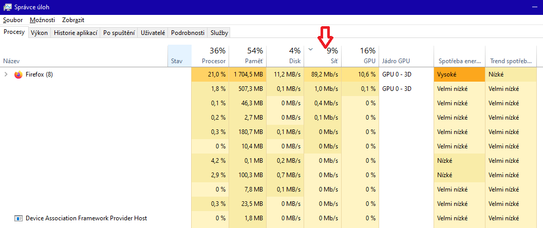Image resolution: width=543 pixels, height=228 pixels.
Task: Expand the Firefox (8) process group
Action: [x=6, y=74]
